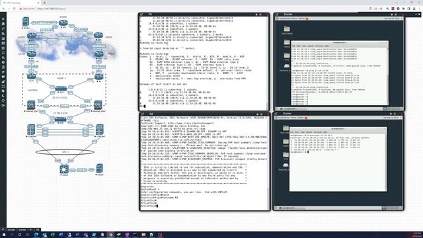
Task: Click the pop-out icon left of the R1 title
Action: click(141, 15)
